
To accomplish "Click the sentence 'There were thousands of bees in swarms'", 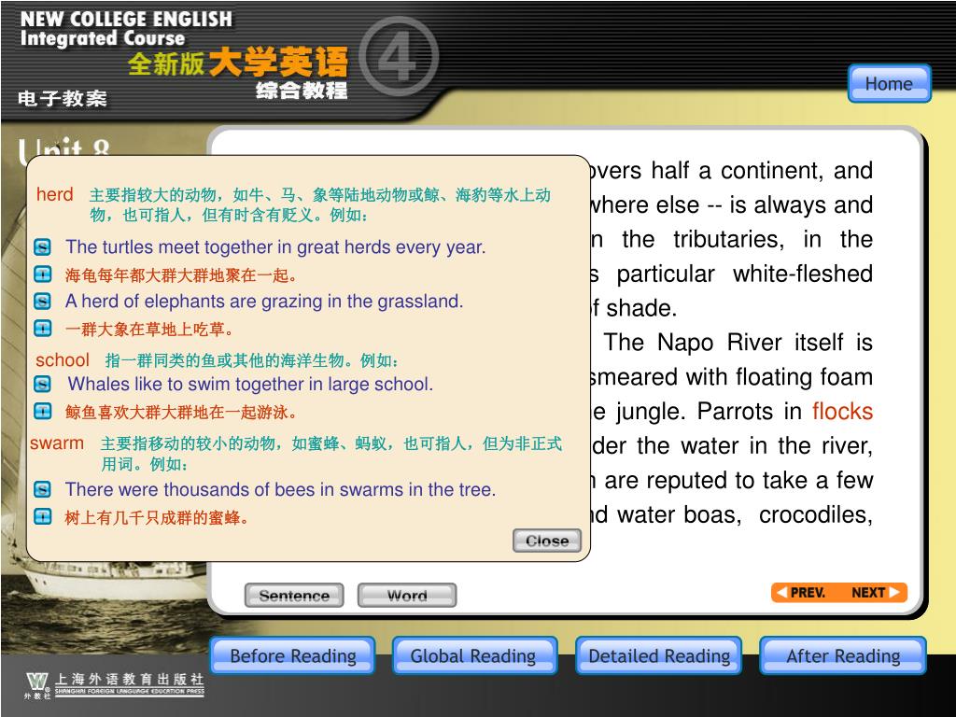I will (280, 489).
